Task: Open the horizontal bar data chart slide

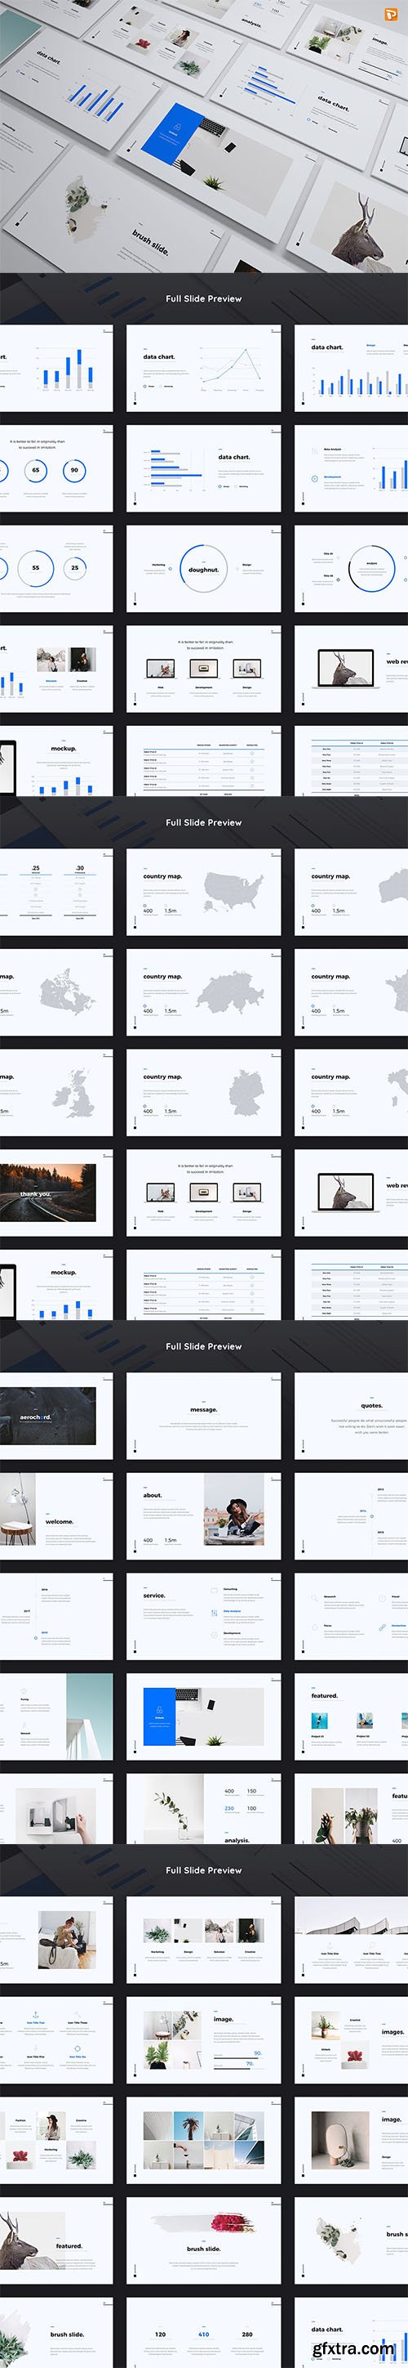Action: pos(203,468)
